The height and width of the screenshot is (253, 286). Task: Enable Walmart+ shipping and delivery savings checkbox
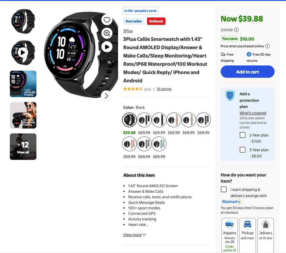tap(223, 189)
